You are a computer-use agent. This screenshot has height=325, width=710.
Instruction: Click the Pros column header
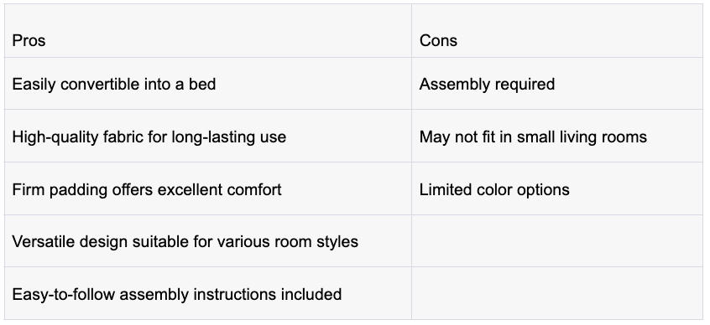click(208, 31)
